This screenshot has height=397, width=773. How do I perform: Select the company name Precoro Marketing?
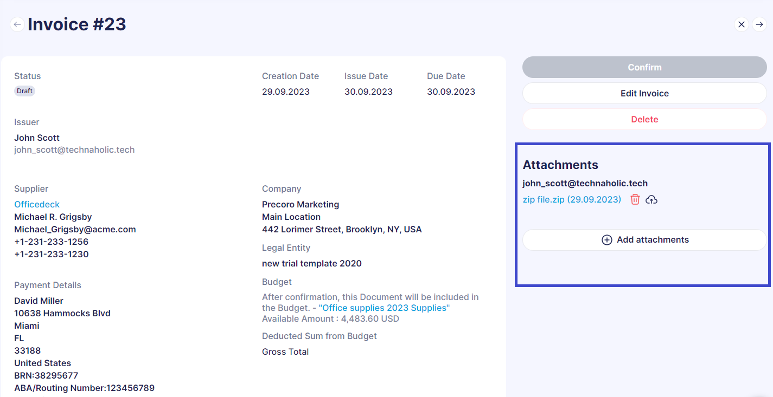point(301,204)
